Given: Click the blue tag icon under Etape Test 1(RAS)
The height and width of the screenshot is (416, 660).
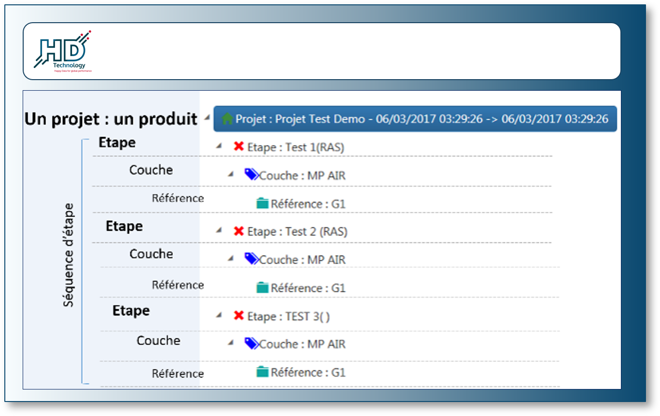Looking at the screenshot, I should point(252,174).
